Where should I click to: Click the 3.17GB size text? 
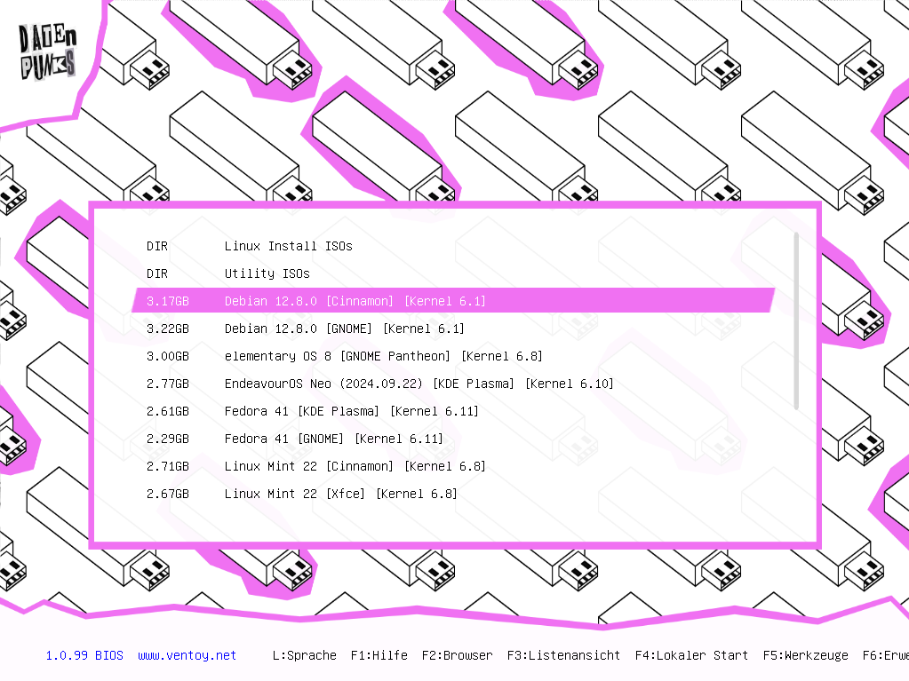click(x=168, y=301)
